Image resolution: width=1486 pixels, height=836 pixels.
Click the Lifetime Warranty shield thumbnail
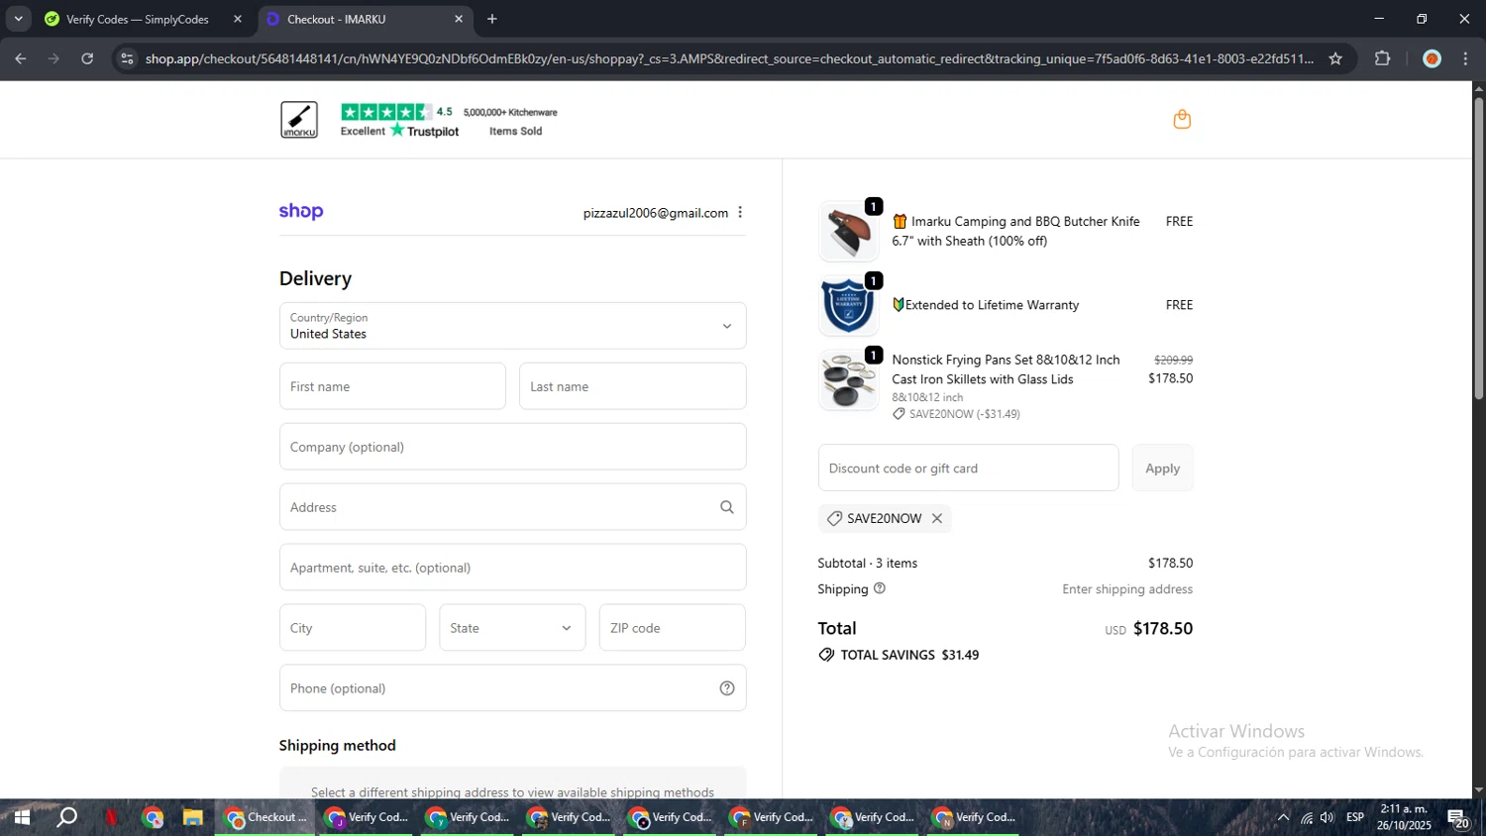(x=848, y=306)
